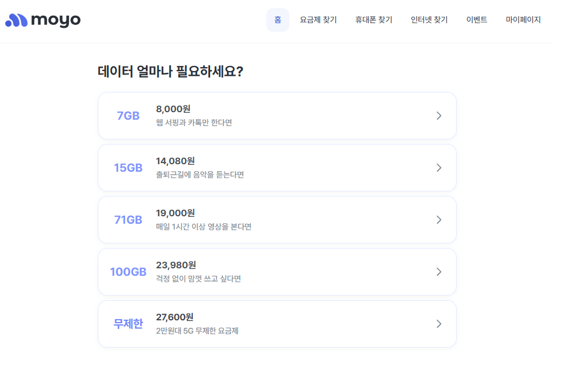The height and width of the screenshot is (377, 562).
Task: Switch to the 요금제 찾기 menu
Action: click(318, 19)
